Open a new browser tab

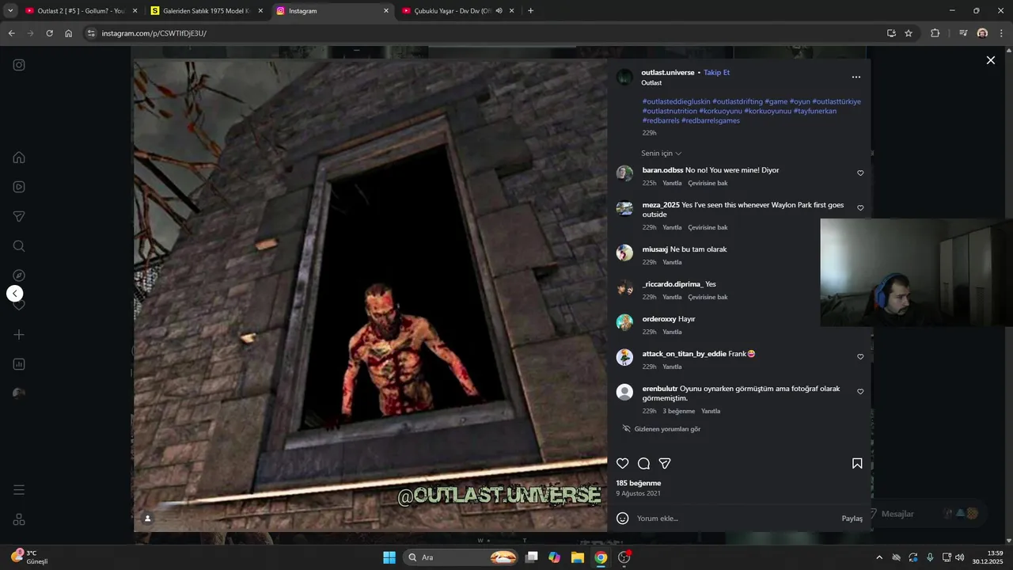pyautogui.click(x=530, y=11)
